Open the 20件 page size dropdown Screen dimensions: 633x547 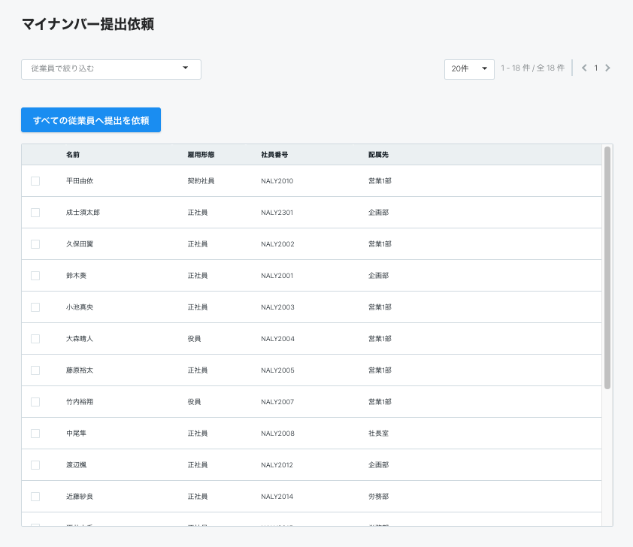469,69
